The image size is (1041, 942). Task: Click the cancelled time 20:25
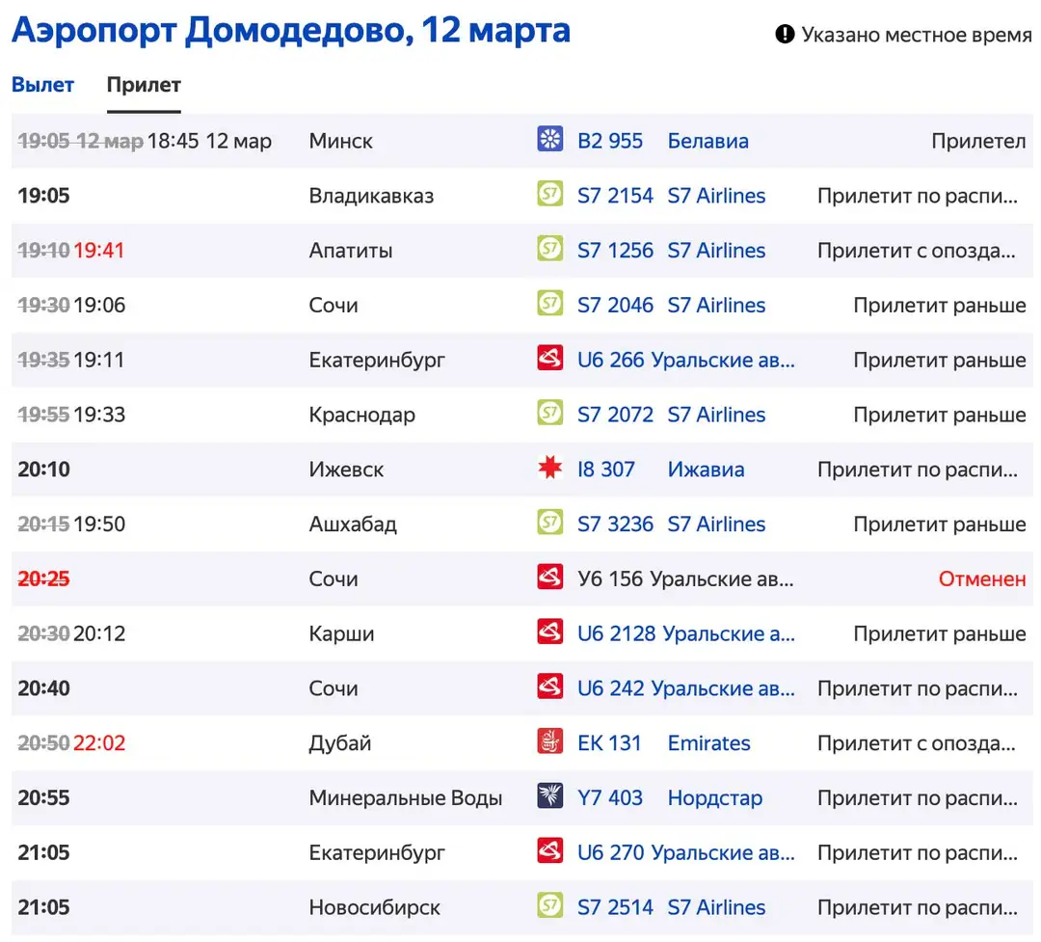[x=43, y=579]
